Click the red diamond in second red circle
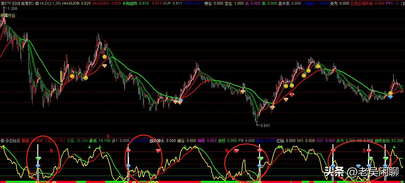Image resolution: width=405 pixels, height=183 pixels. pos(128,150)
